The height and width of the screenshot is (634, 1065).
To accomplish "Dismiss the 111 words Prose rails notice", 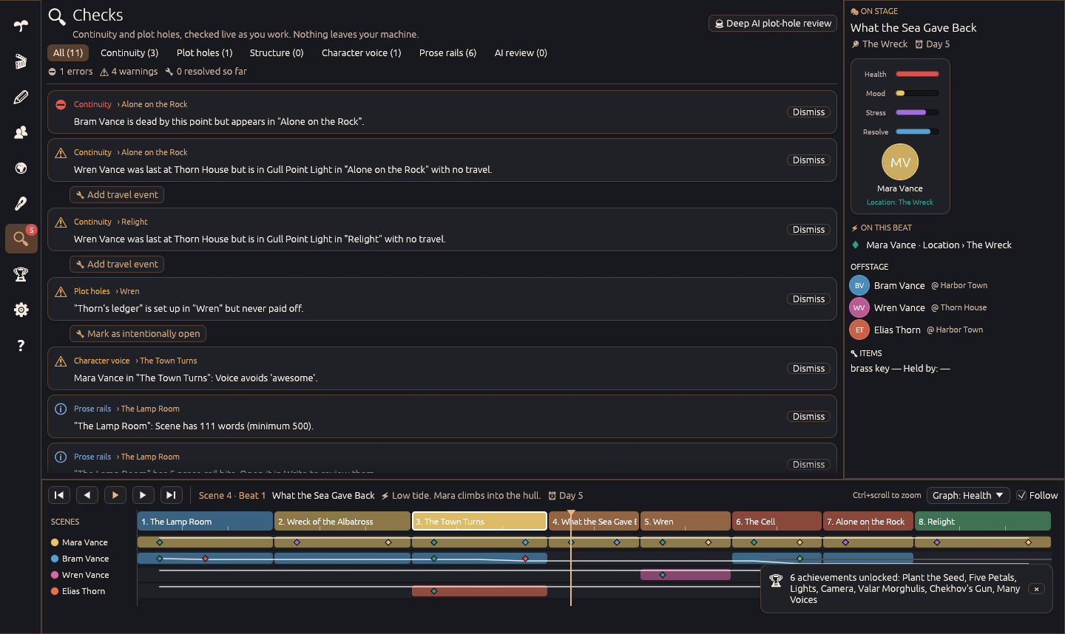I will click(x=808, y=417).
